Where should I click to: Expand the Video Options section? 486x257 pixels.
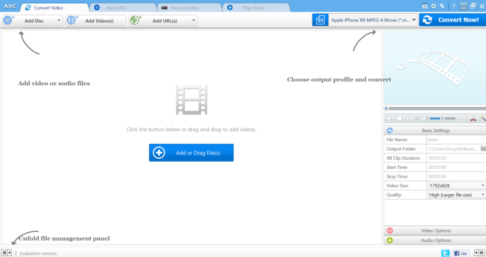(x=435, y=230)
